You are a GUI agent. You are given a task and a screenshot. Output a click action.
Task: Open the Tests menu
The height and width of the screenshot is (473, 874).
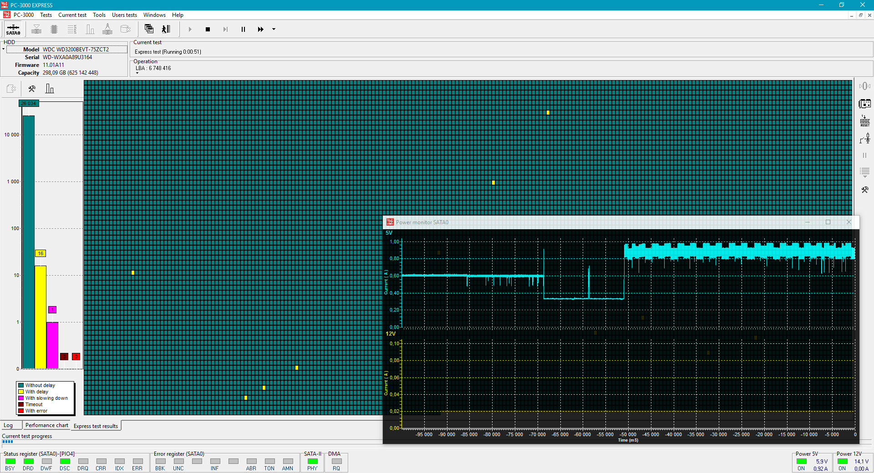pos(46,15)
